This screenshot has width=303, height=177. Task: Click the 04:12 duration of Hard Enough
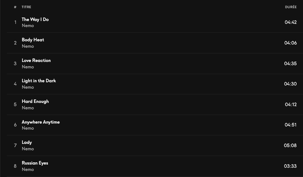click(290, 105)
